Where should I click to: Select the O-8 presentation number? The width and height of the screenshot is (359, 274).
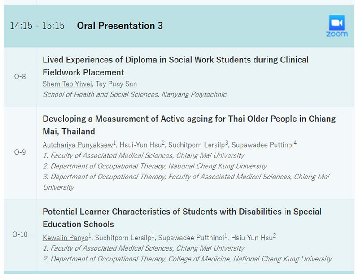(20, 76)
